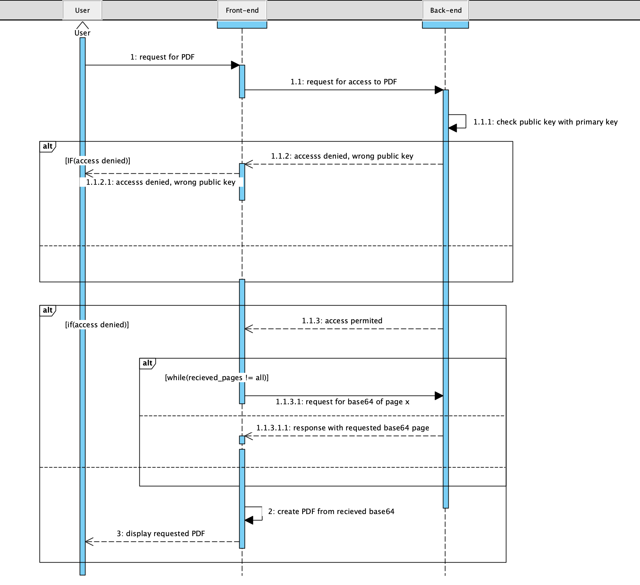This screenshot has height=585, width=640.
Task: Select the topmost alt fragment tag
Action: 48,146
